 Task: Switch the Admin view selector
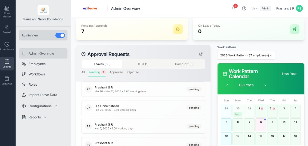tap(265, 8)
